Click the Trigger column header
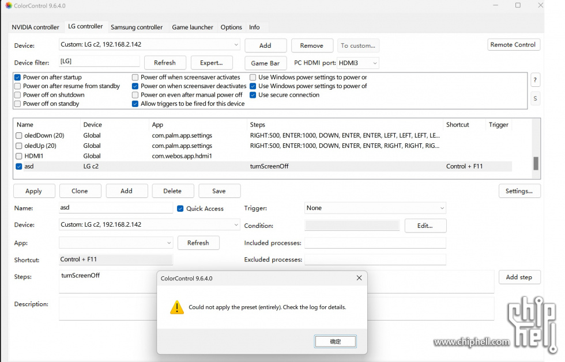The height and width of the screenshot is (362, 565). (499, 124)
